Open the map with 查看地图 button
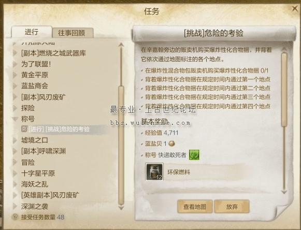 click(195, 207)
